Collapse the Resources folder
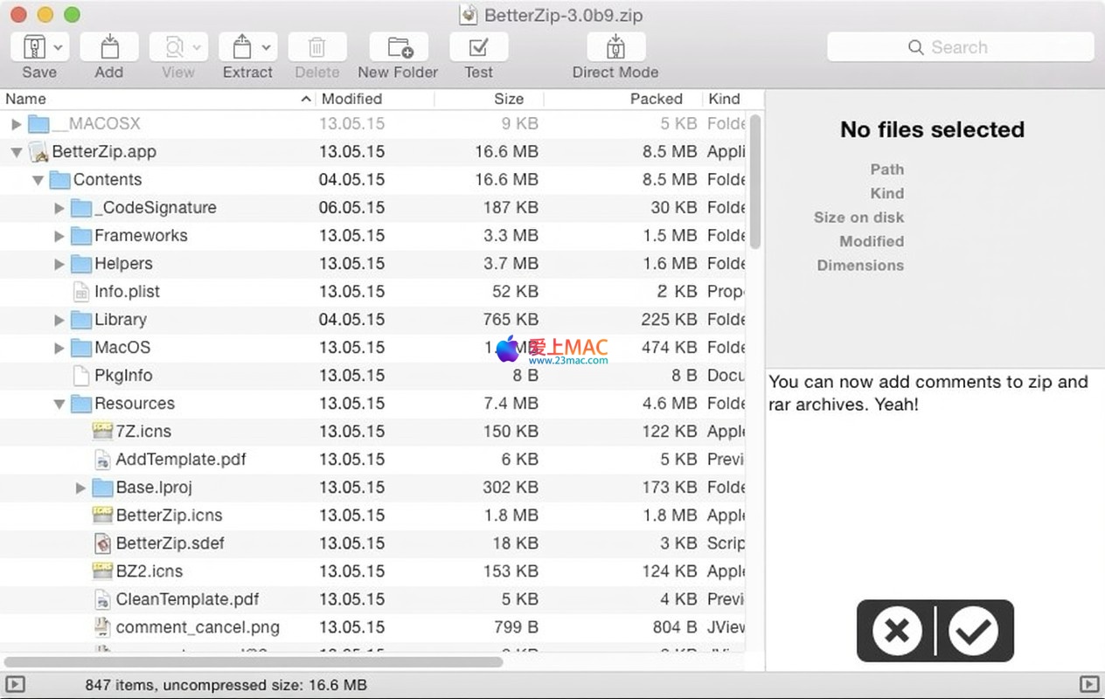Screen dimensions: 1105x699 [x=59, y=404]
